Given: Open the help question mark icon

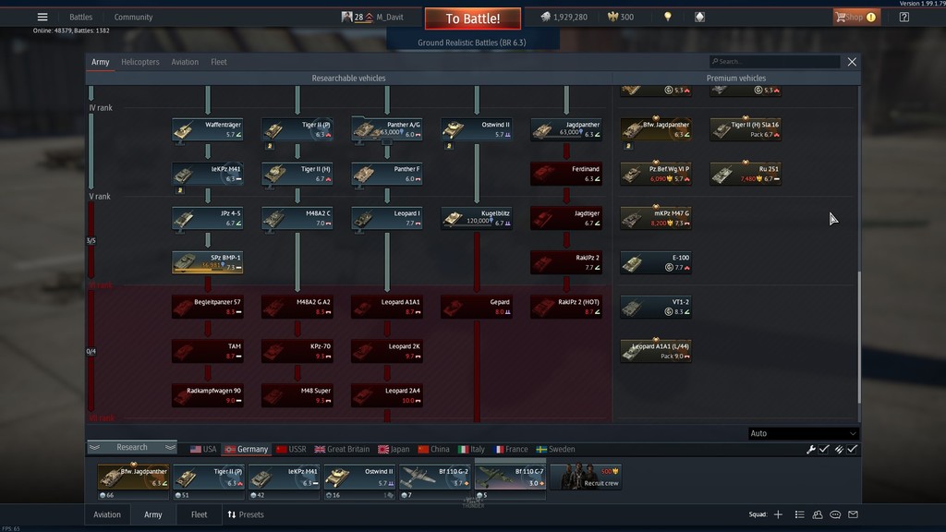Looking at the screenshot, I should pyautogui.click(x=904, y=17).
